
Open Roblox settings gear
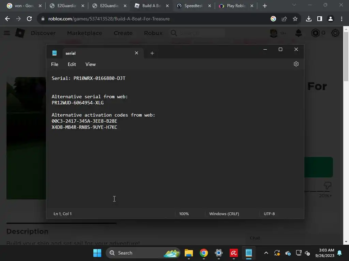pyautogui.click(x=335, y=33)
